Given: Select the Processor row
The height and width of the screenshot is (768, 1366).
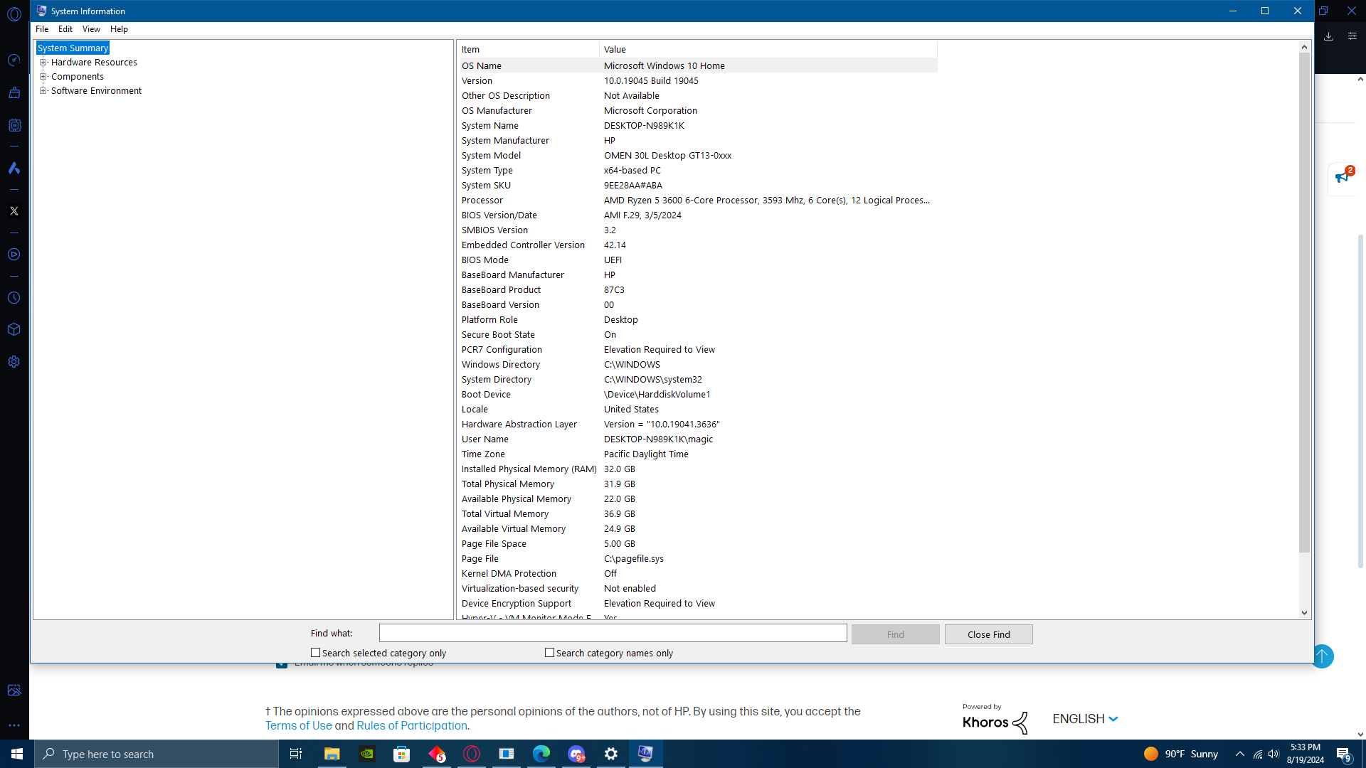Looking at the screenshot, I should coord(697,201).
